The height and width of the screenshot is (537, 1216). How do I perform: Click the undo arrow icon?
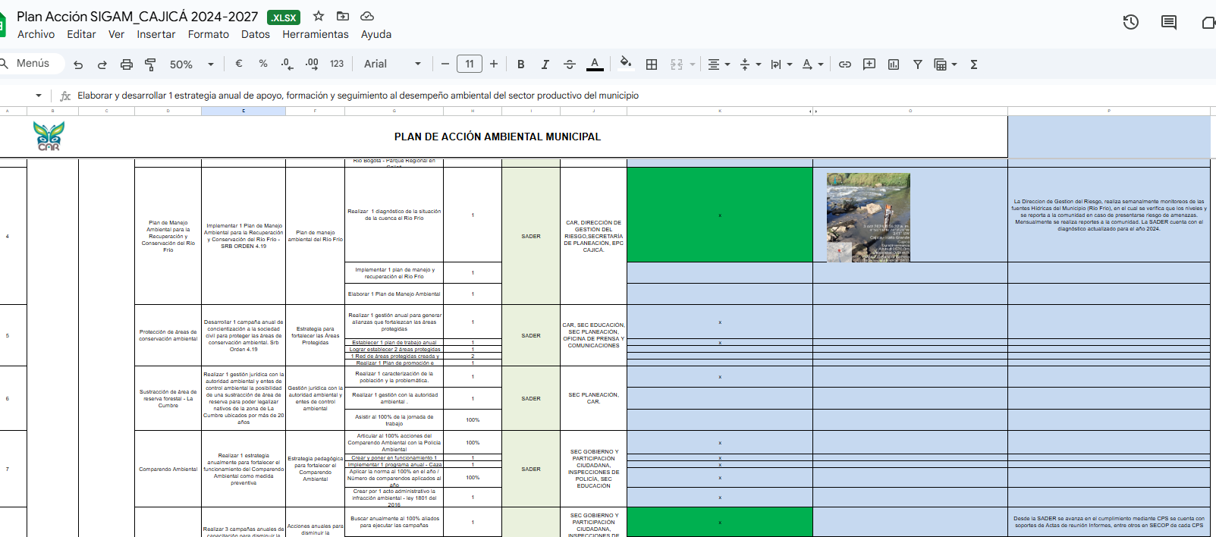point(78,64)
